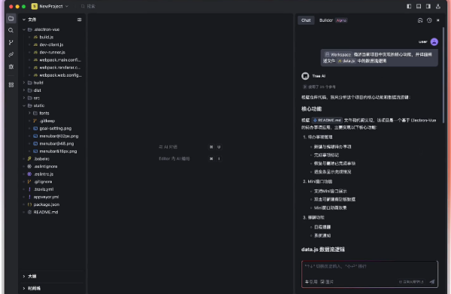Open menubar@48.png in file tree
Viewport: 451px width, 294px height.
56,144
